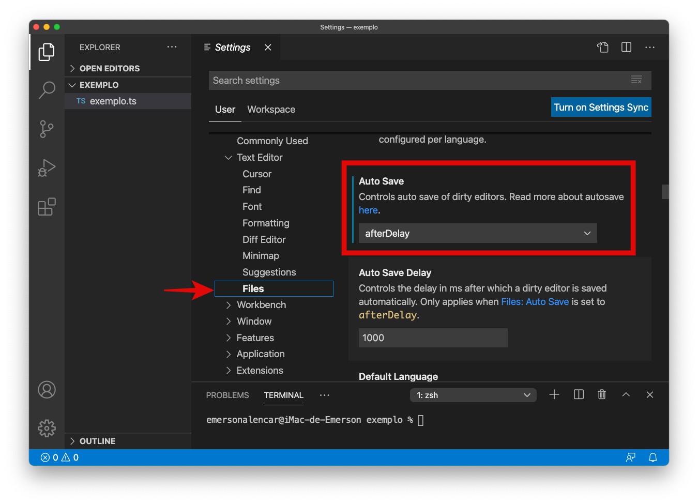This screenshot has height=504, width=698.
Task: Select the Font settings category
Action: click(x=252, y=207)
